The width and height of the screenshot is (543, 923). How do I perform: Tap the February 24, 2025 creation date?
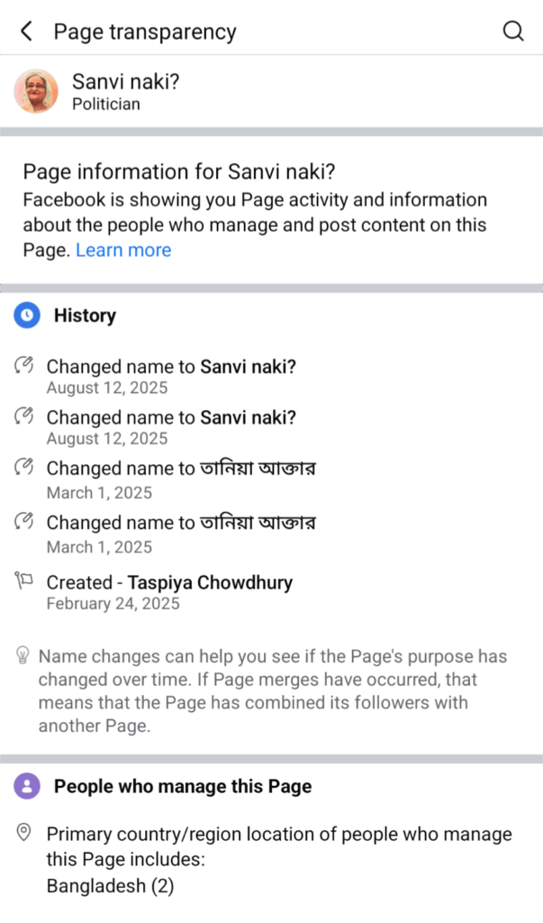point(113,604)
